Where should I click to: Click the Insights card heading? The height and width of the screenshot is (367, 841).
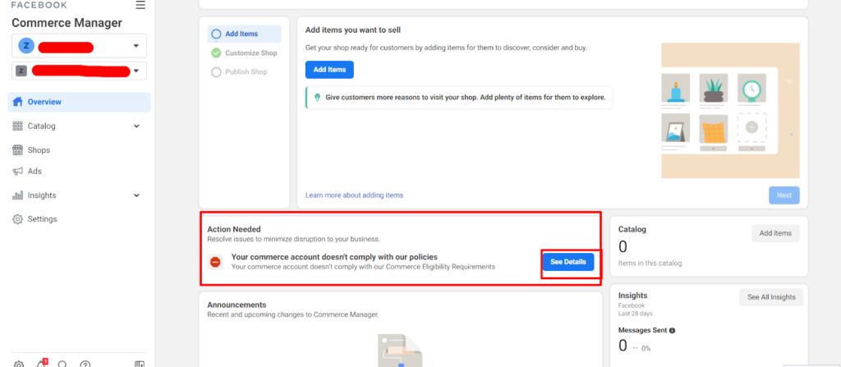pos(633,295)
